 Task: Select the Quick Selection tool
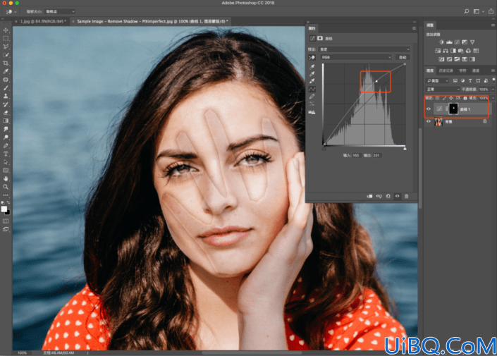[6, 55]
